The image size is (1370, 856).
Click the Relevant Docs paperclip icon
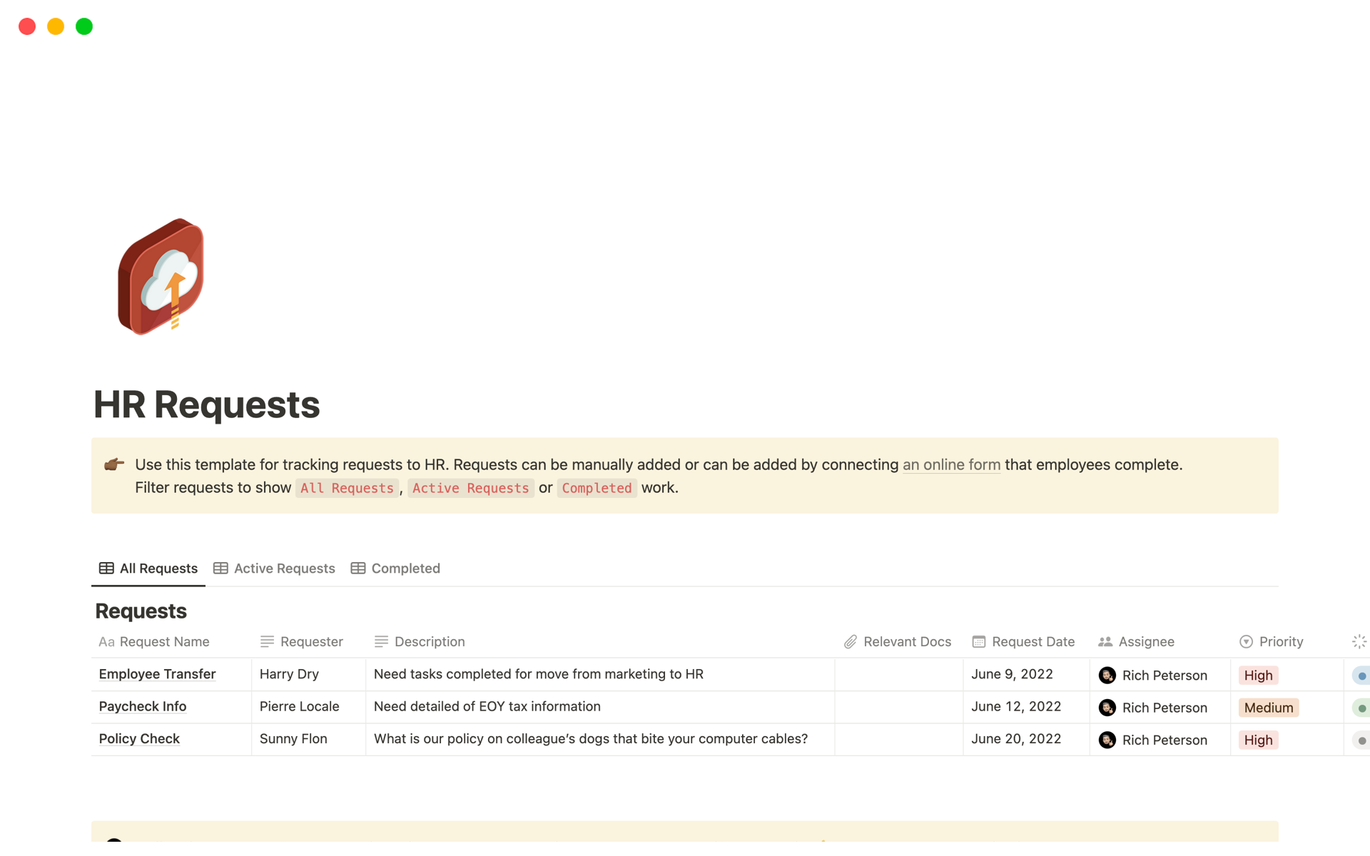(850, 642)
